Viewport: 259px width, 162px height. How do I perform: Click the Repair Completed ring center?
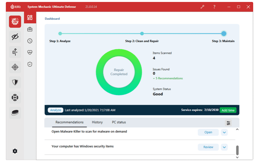coord(119,72)
